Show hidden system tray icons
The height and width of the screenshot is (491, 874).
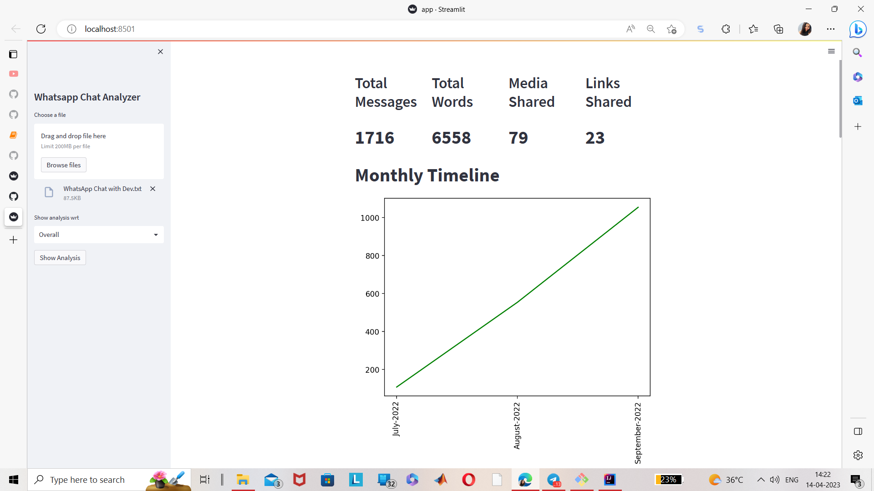point(761,480)
